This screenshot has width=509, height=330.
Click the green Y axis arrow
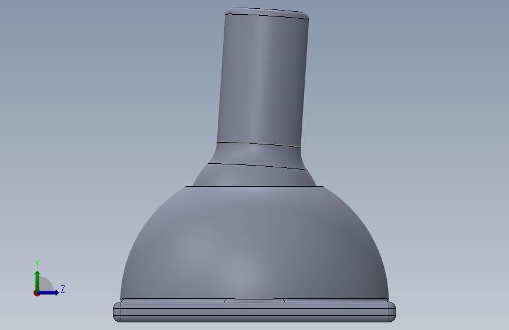[x=37, y=281]
